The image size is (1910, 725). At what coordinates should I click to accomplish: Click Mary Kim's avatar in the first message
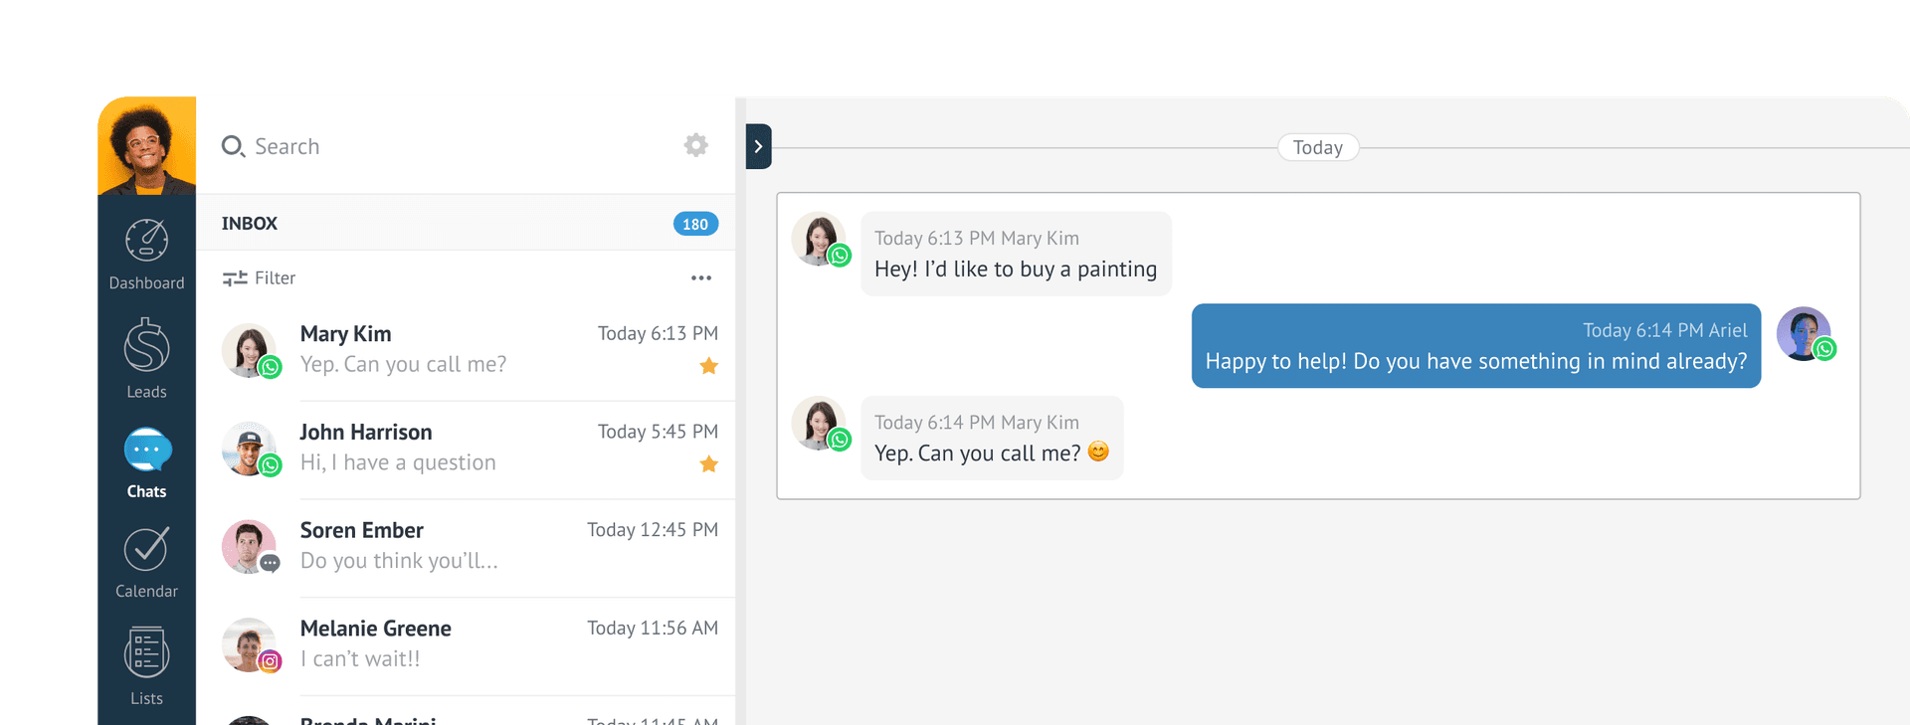[819, 239]
